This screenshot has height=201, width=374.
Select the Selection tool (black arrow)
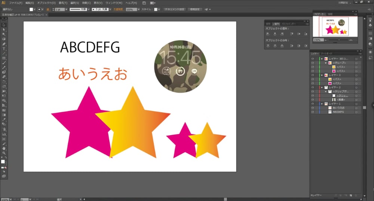click(x=4, y=25)
